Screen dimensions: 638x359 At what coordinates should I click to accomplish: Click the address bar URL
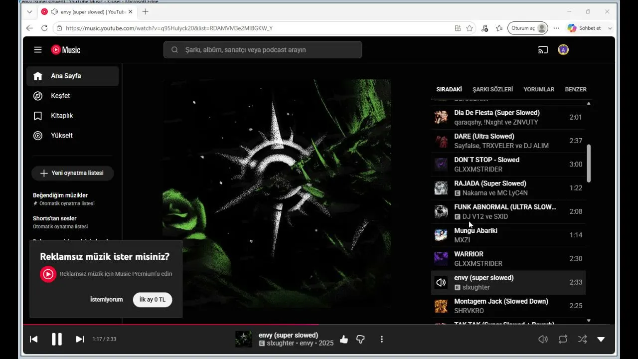pos(169,28)
